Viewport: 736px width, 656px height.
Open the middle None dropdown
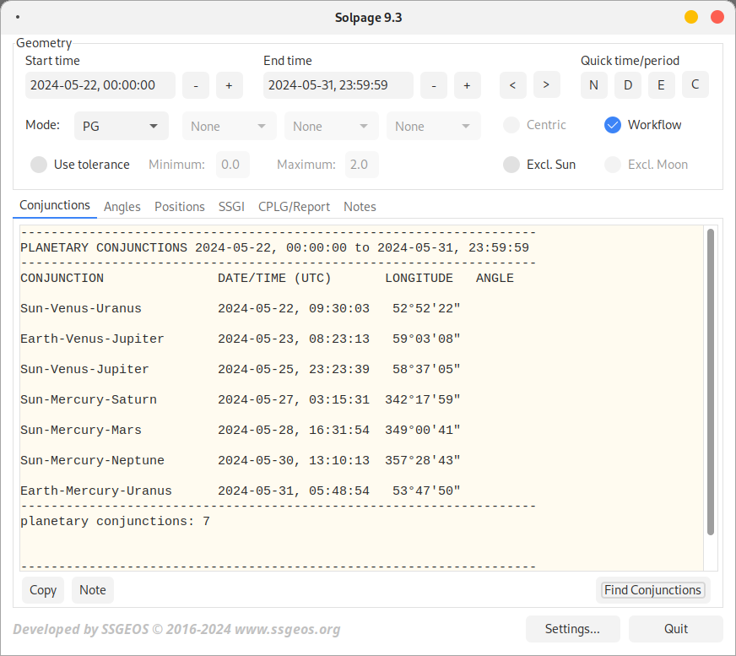(x=332, y=126)
